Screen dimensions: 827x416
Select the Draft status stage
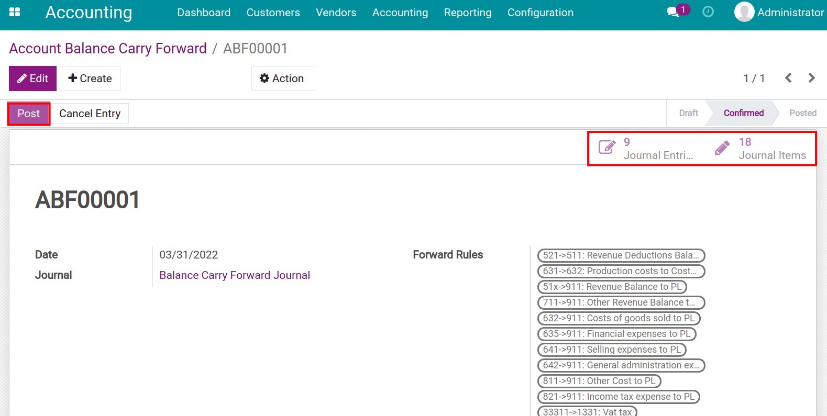(x=688, y=113)
